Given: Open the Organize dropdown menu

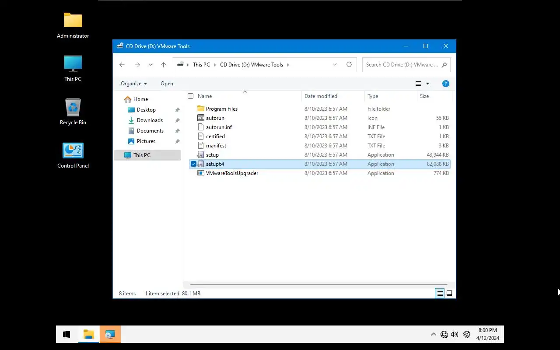Looking at the screenshot, I should 134,84.
